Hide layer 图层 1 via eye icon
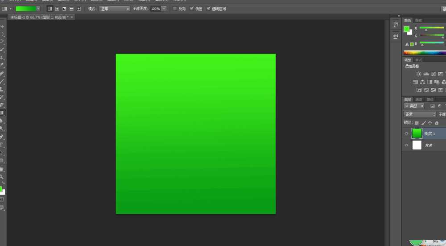Viewport: 446px width, 246px height. click(406, 133)
